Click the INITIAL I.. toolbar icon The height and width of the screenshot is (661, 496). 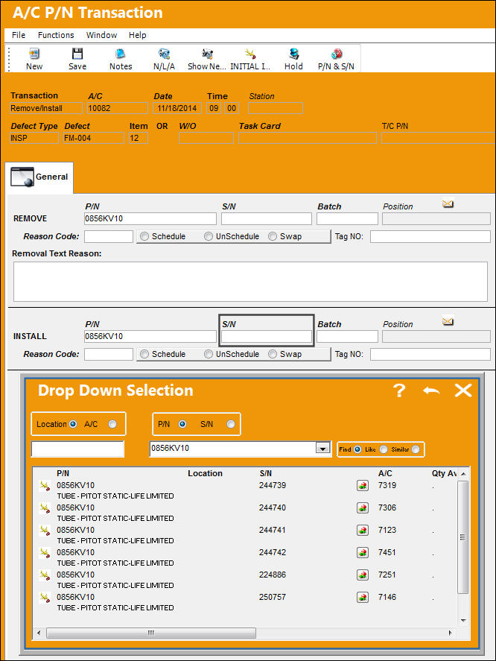point(250,54)
